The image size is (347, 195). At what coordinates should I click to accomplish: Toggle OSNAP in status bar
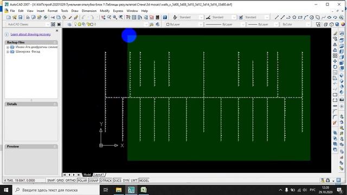coord(93,180)
